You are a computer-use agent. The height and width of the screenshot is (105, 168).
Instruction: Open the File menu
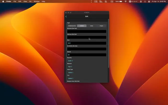click(15, 2)
